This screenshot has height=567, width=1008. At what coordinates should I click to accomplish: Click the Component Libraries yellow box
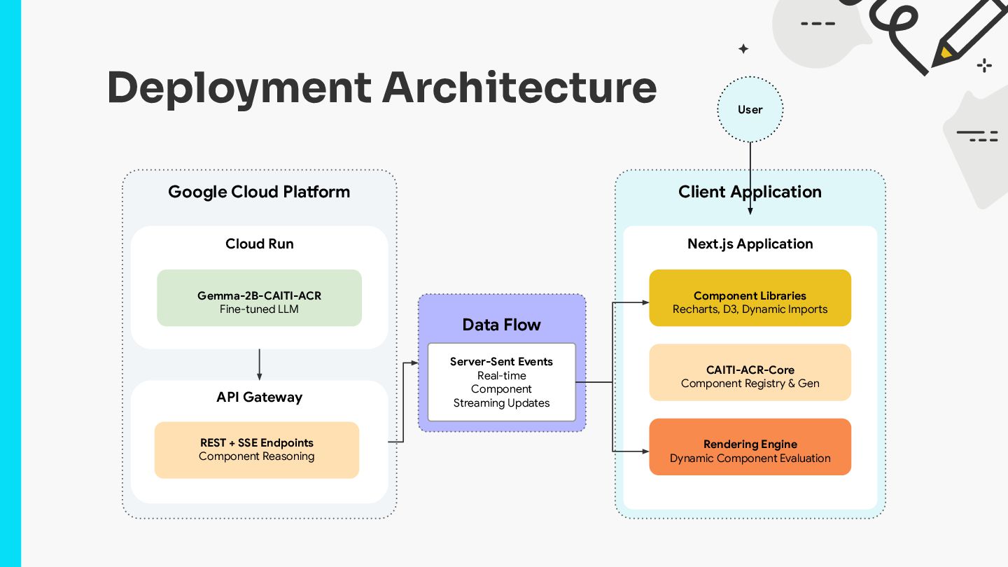pyautogui.click(x=750, y=298)
